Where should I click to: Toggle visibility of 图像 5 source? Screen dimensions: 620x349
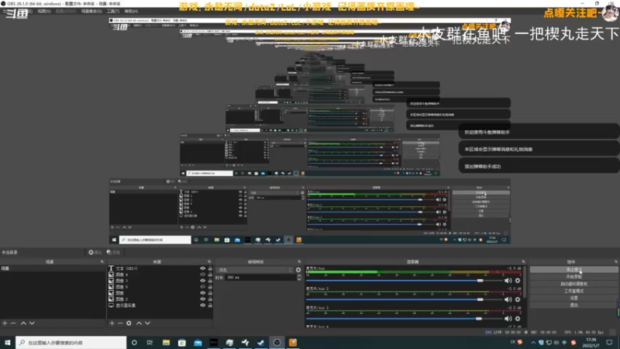203,287
